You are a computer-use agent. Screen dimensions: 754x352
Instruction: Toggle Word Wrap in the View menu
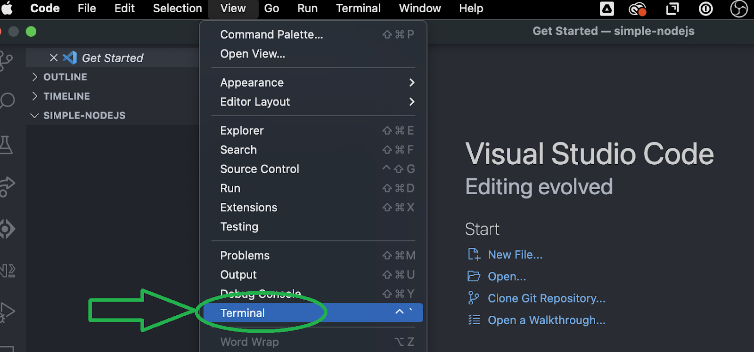click(313, 342)
